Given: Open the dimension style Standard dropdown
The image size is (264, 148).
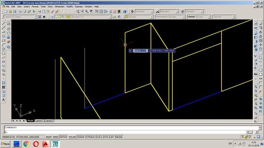Looking at the screenshot, I should pos(177,12).
